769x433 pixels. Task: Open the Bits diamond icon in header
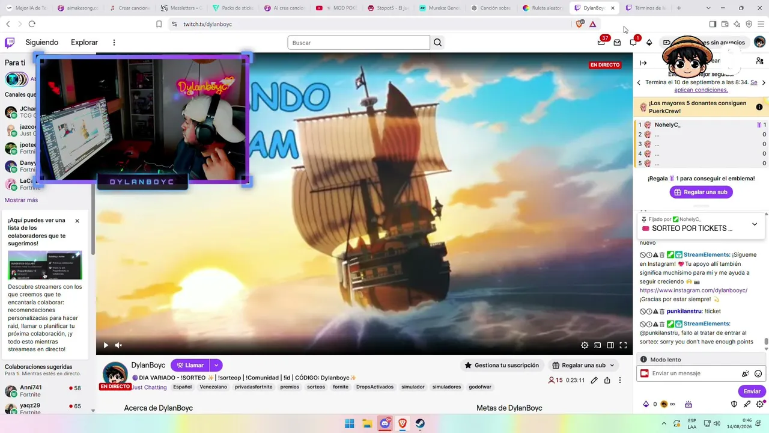pos(649,43)
